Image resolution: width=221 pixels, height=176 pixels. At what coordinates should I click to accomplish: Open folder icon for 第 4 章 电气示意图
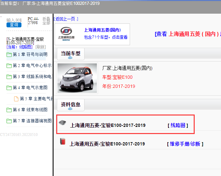[9, 88]
